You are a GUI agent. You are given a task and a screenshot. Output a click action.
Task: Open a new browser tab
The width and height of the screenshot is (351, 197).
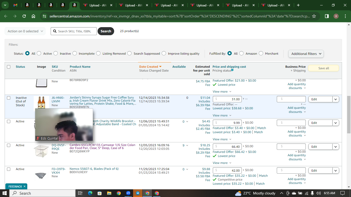tap(298, 5)
